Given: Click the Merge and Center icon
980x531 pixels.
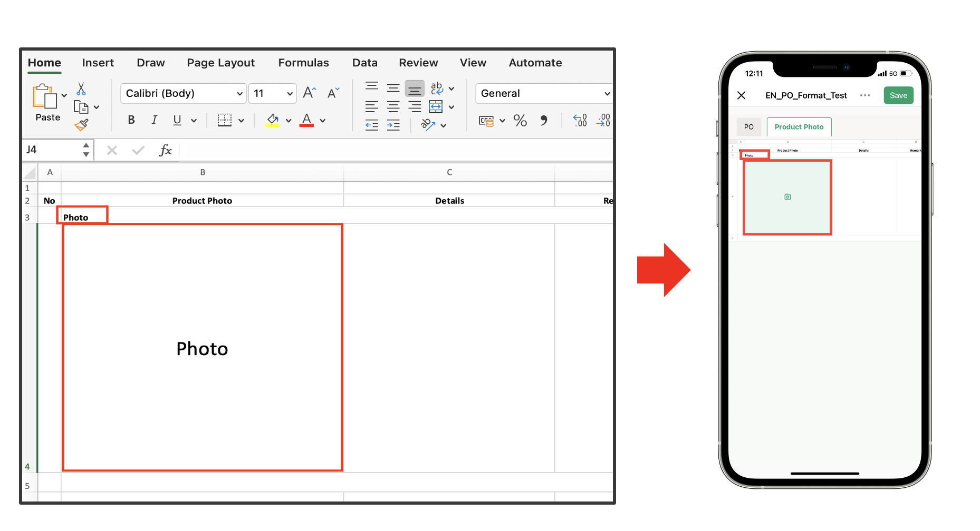Looking at the screenshot, I should 436,107.
